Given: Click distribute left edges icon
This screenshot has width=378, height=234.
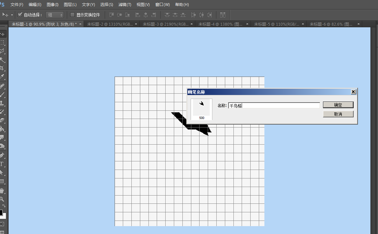Looking at the screenshot, I should point(193,15).
